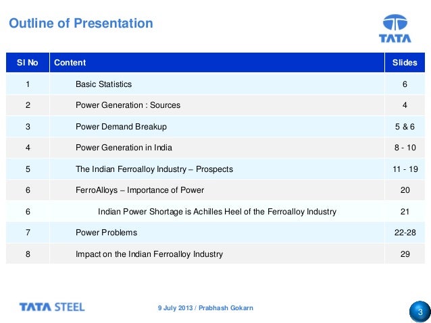Click the 'Power Demand Breakup' row
Viewport: 431px width, 323px height.
[121, 127]
